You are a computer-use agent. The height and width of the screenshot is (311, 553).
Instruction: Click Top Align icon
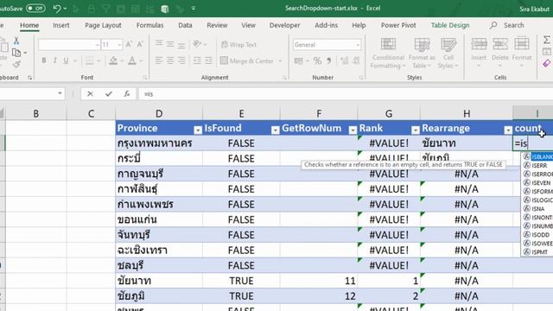(x=159, y=43)
